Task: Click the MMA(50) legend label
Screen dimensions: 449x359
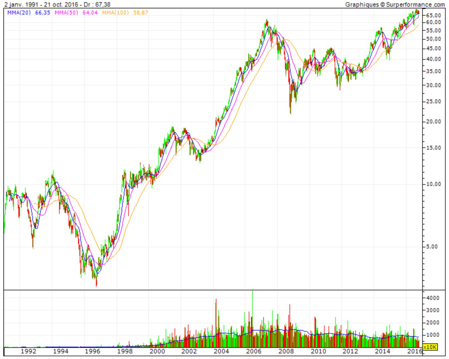Action: point(66,13)
